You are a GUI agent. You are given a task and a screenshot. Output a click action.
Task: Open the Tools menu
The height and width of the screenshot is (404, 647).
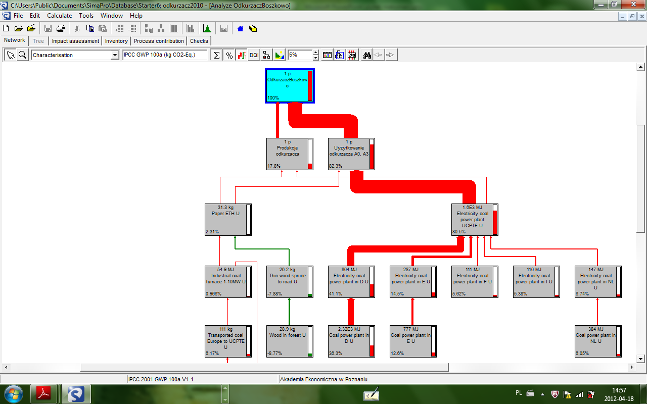pos(86,16)
